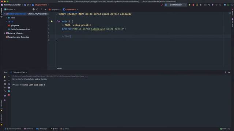Run the app with green toolbar play button

(x=189, y=5)
